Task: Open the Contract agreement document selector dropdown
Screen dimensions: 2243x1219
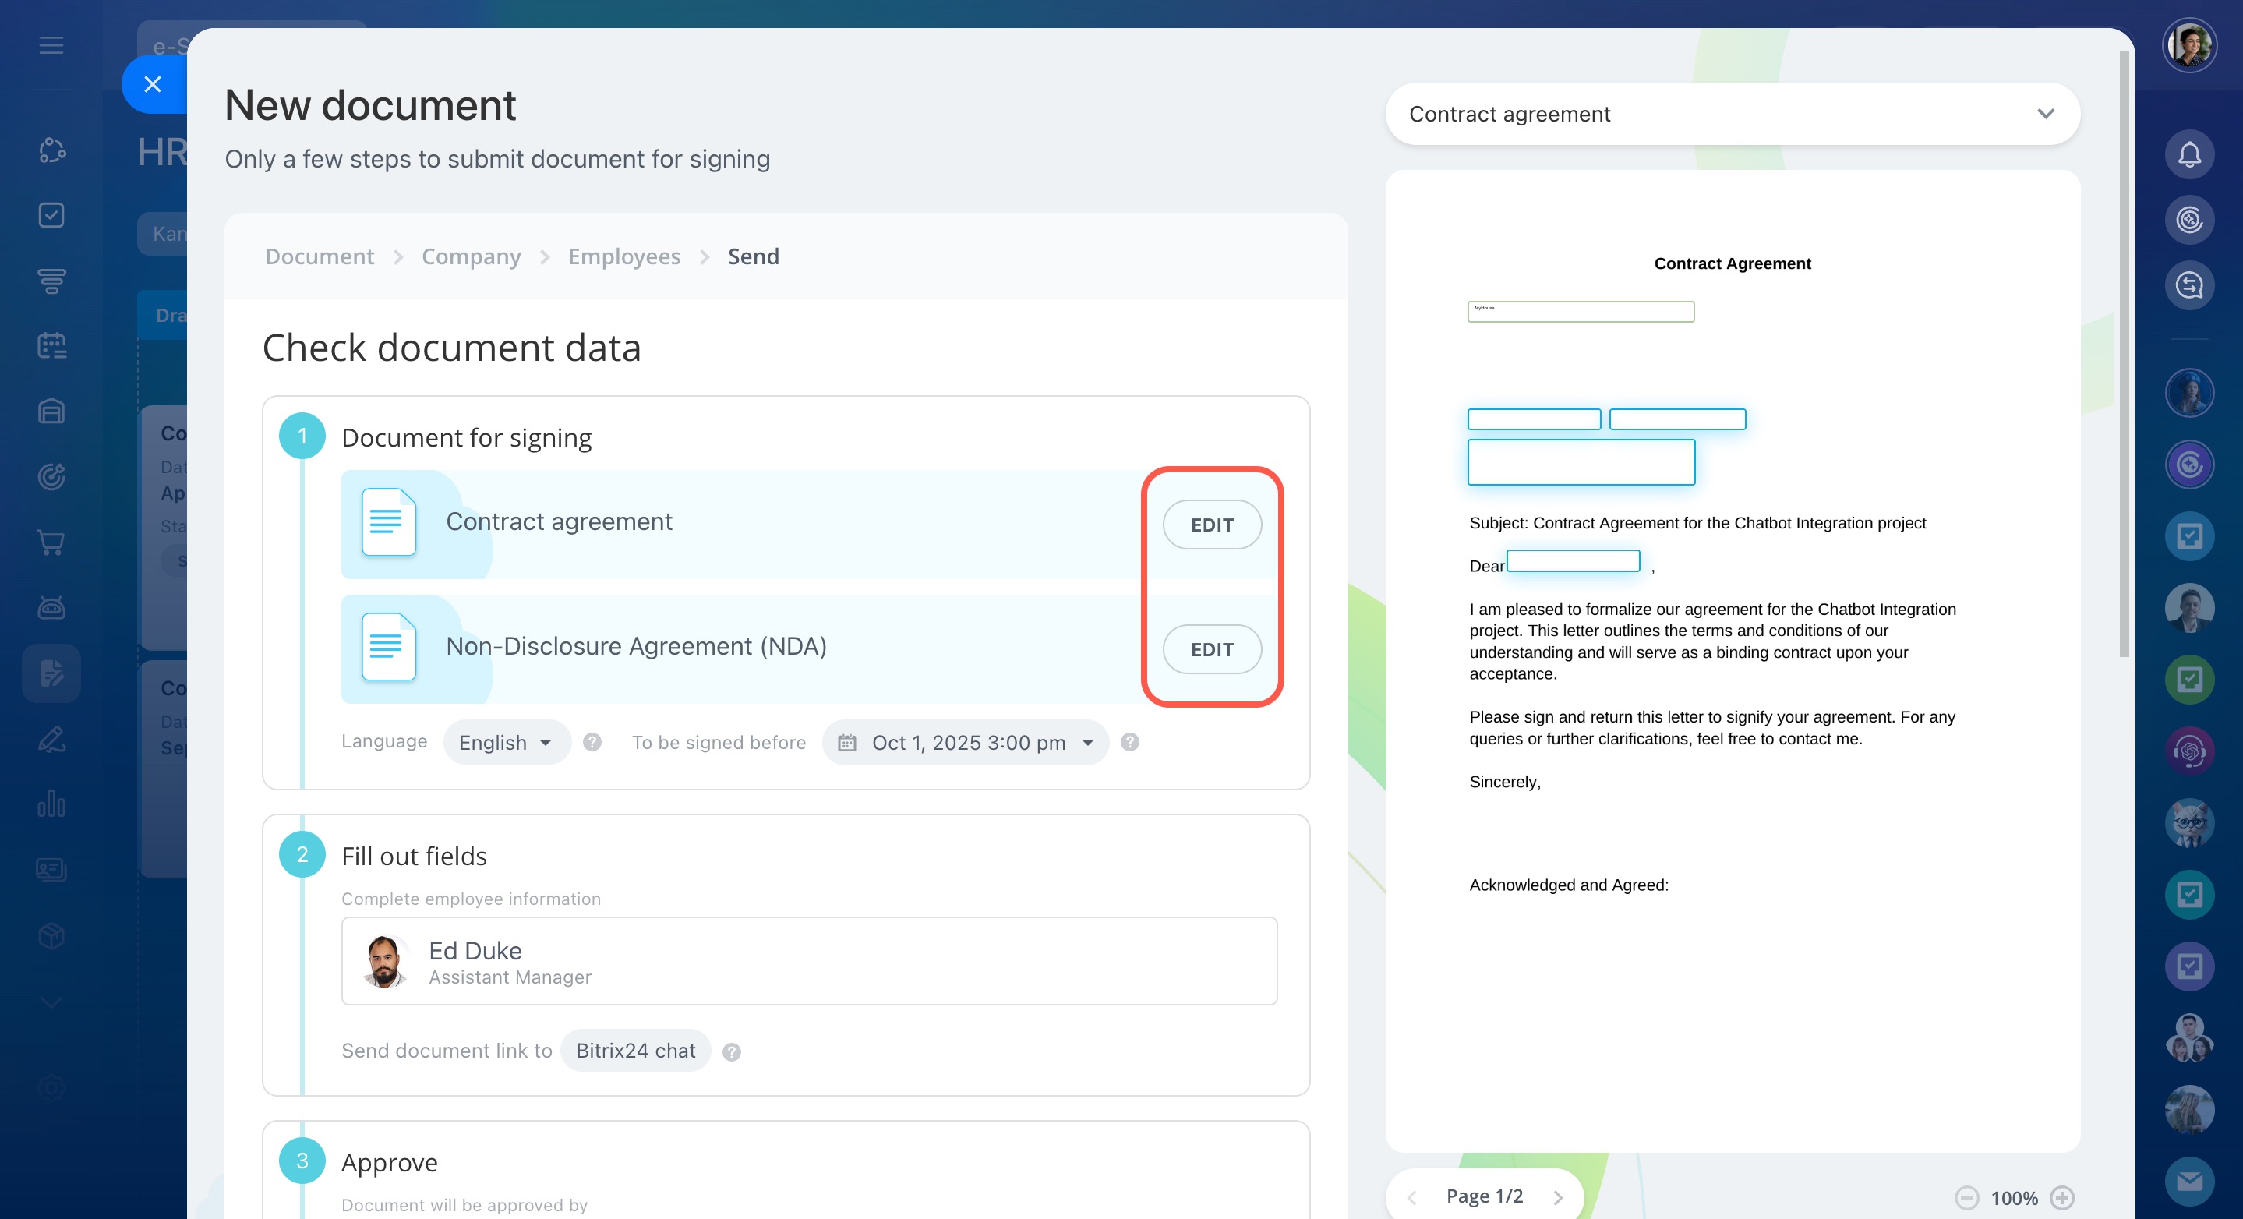Action: [x=1733, y=114]
